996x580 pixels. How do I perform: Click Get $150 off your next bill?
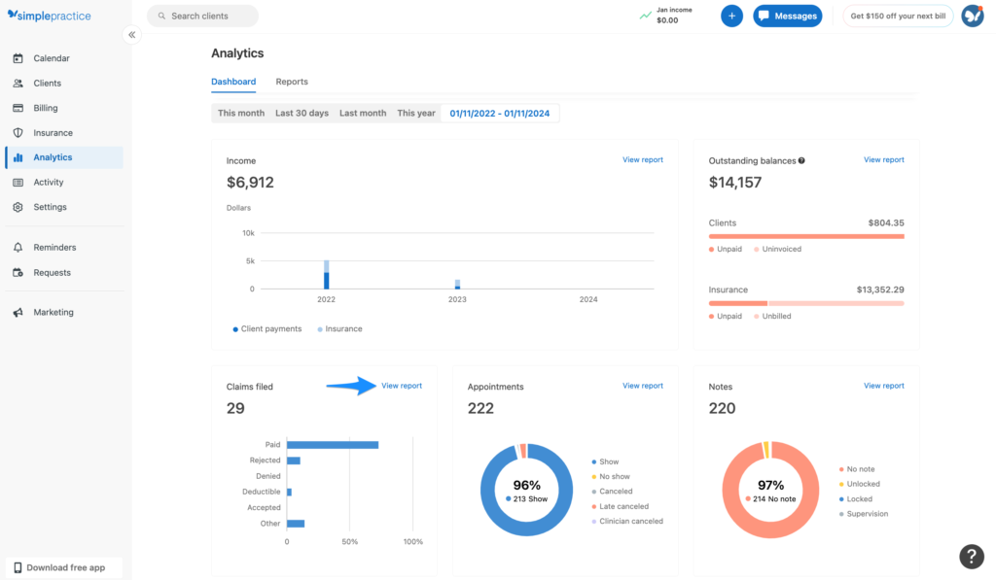coord(898,16)
